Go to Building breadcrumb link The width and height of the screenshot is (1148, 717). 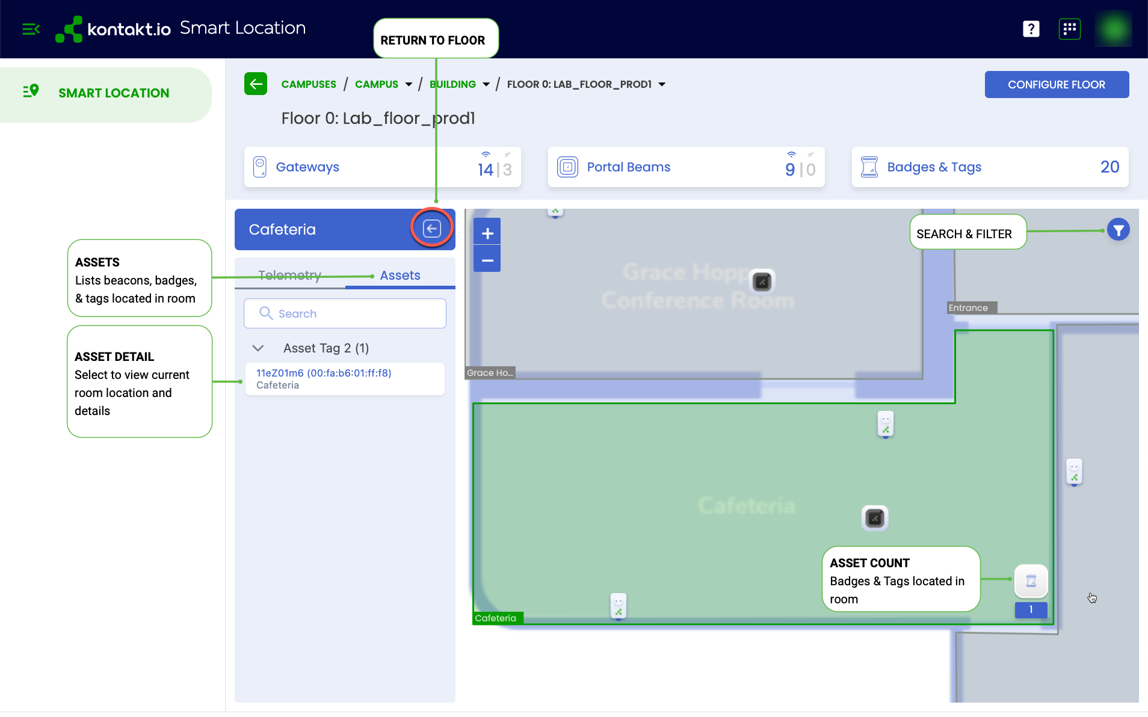pos(452,84)
